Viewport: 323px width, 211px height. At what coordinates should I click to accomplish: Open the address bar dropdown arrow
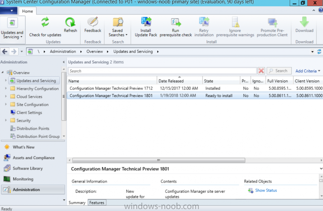(x=312, y=52)
